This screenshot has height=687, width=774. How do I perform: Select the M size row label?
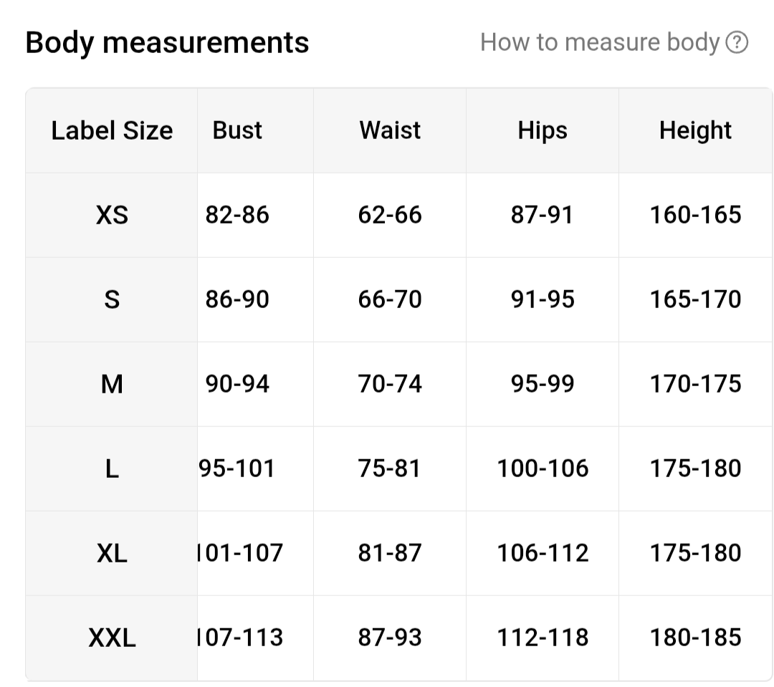pos(112,384)
